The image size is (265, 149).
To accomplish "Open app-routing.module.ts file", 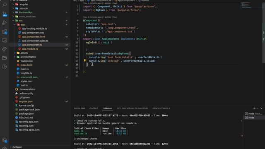I will point(34,29).
